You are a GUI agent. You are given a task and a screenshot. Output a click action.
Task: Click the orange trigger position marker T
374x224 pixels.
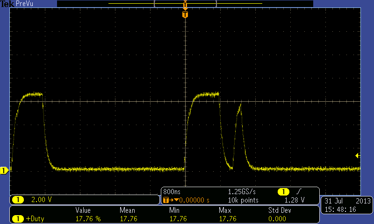(185, 14)
